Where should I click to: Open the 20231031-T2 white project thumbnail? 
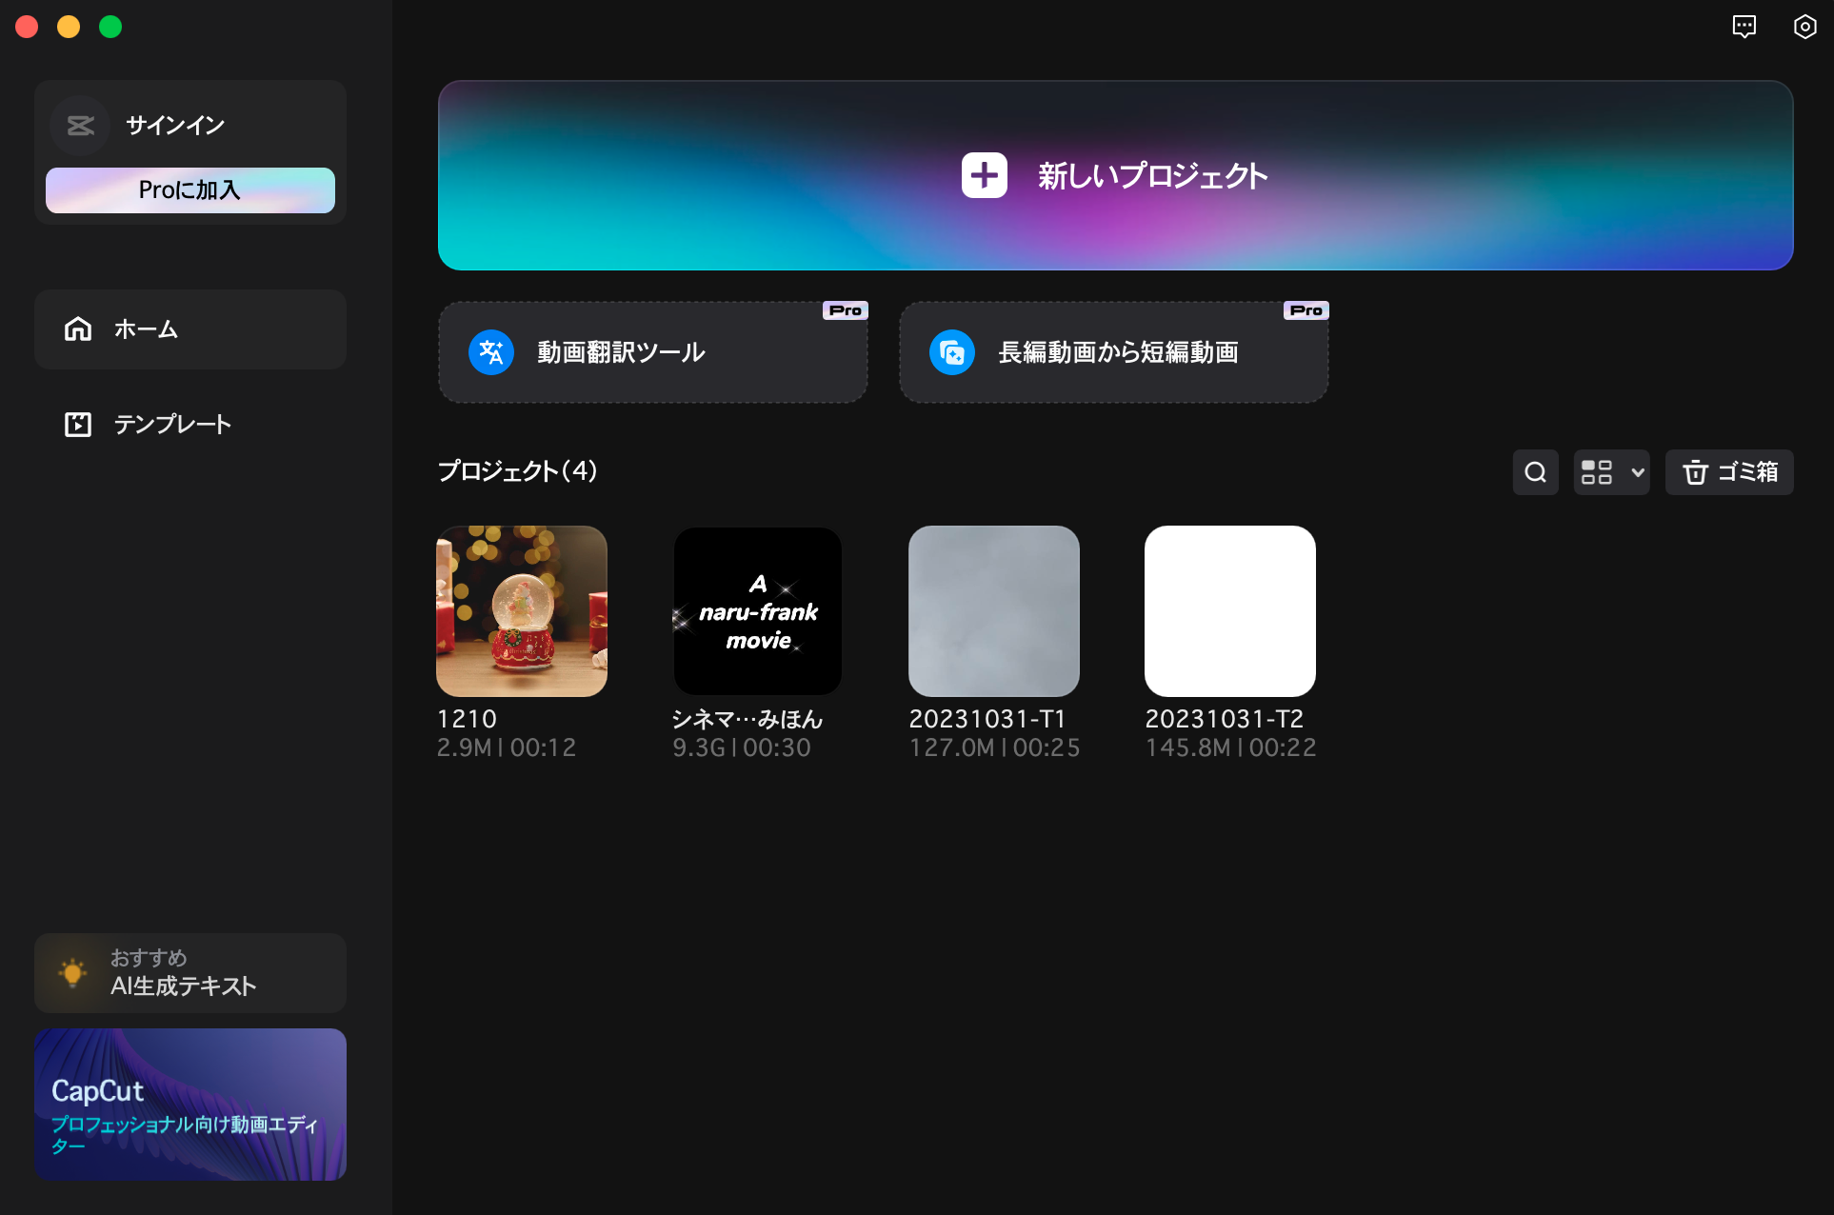(x=1230, y=611)
